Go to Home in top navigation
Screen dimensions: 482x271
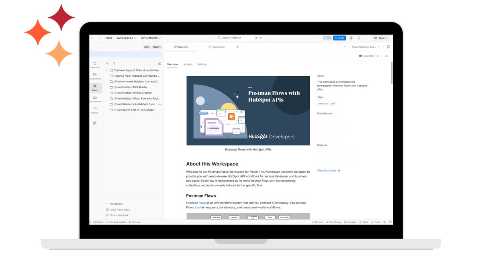pos(108,38)
